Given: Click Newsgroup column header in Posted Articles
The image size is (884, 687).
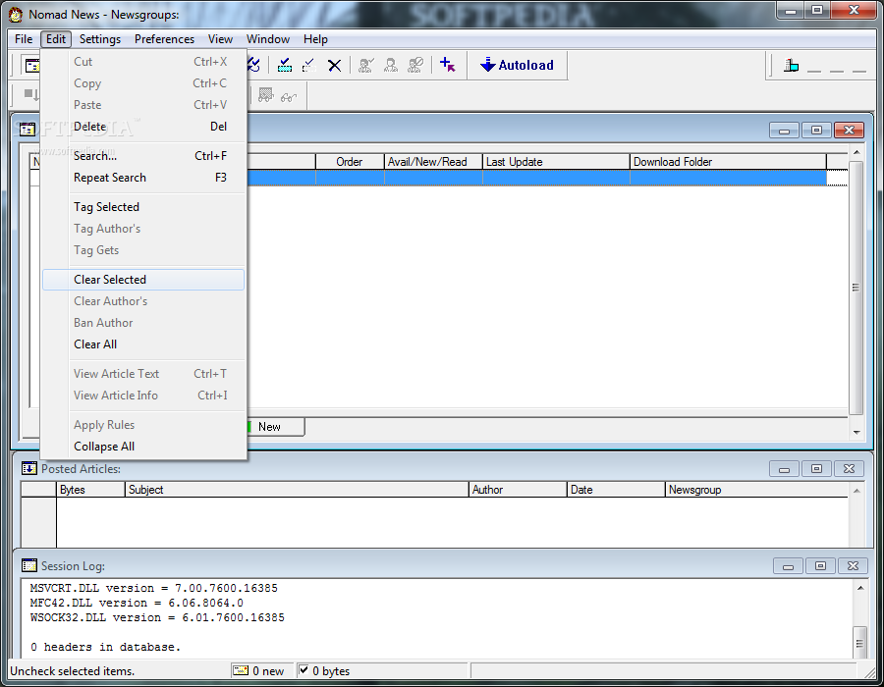Looking at the screenshot, I should pyautogui.click(x=756, y=490).
